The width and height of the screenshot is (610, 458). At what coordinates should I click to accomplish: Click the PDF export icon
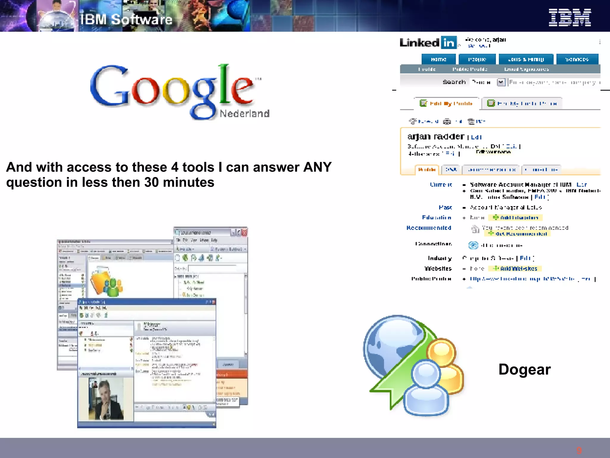point(471,121)
